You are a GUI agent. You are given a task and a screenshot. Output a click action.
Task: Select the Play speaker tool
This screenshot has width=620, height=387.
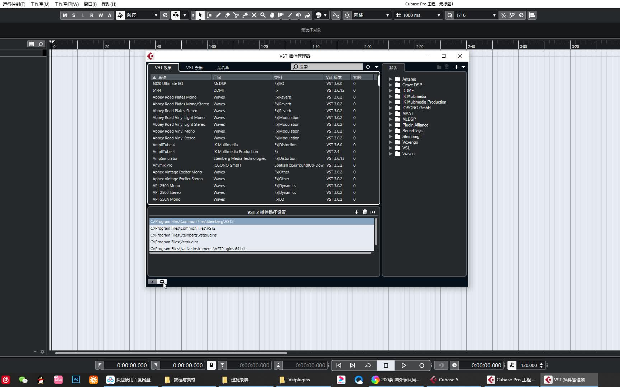pyautogui.click(x=299, y=15)
